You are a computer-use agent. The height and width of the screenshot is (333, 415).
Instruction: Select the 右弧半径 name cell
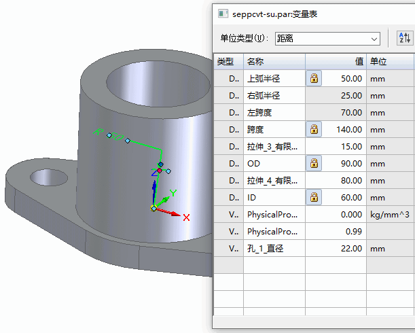(x=274, y=95)
